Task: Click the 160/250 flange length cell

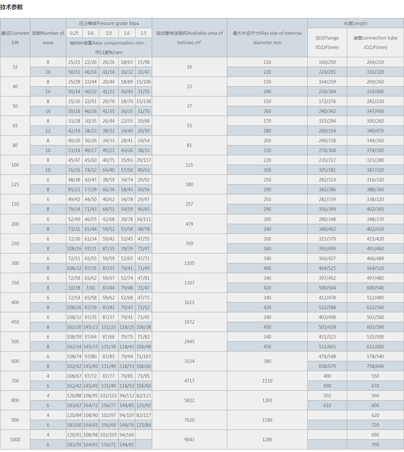Action: point(327,62)
